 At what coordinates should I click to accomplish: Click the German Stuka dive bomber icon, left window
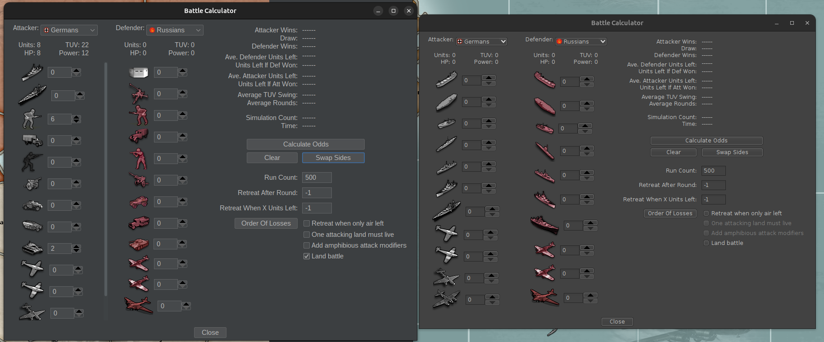(32, 313)
